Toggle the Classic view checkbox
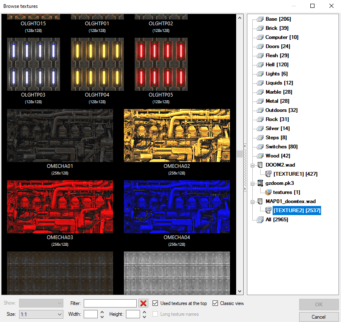The image size is (341, 322). pyautogui.click(x=215, y=303)
